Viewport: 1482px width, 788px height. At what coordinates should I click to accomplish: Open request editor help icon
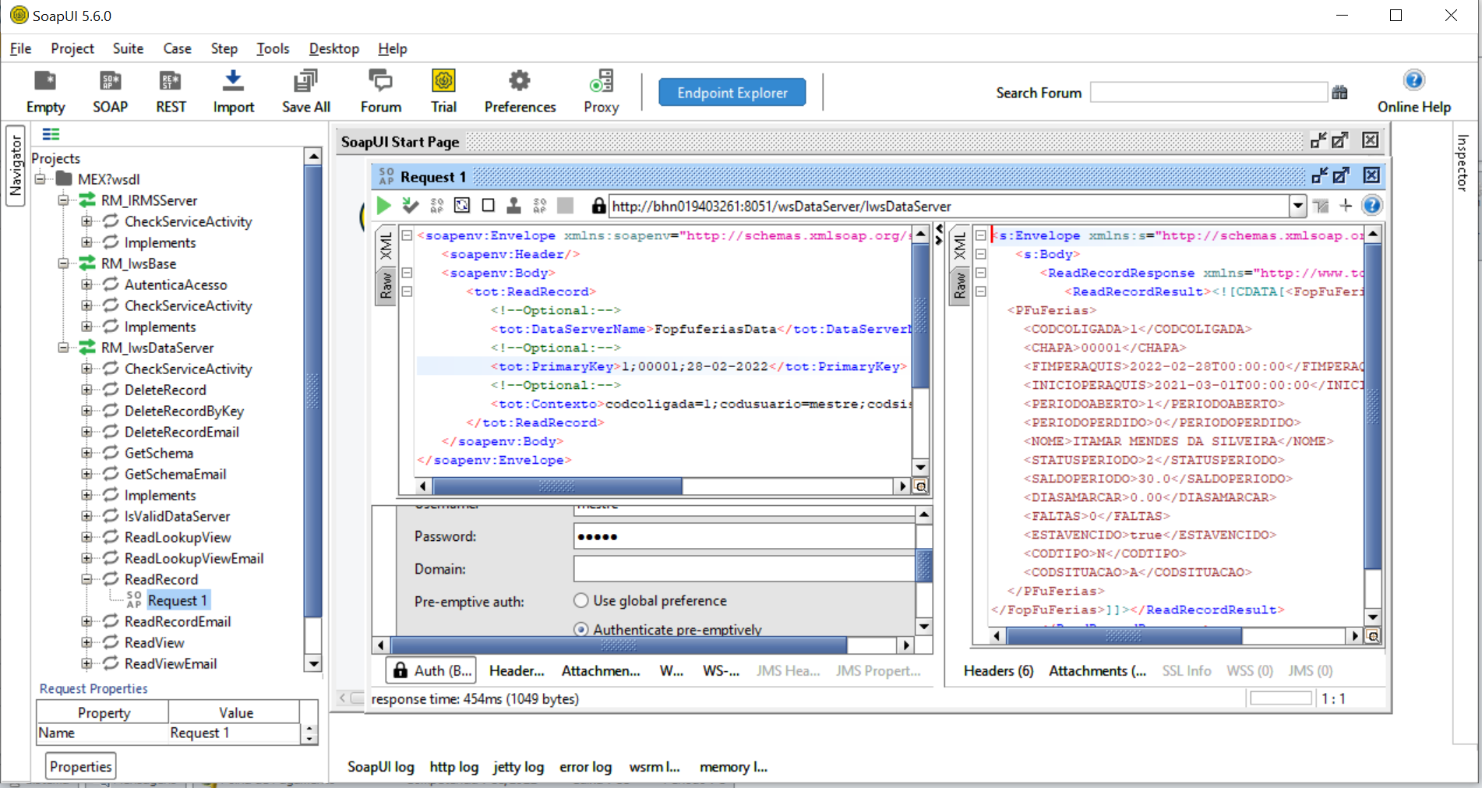click(1371, 206)
